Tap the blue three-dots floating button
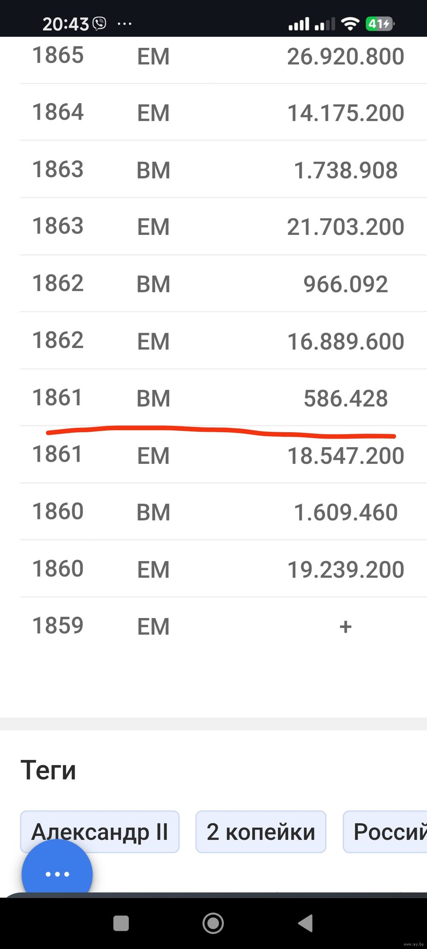This screenshot has width=427, height=949. point(57,874)
